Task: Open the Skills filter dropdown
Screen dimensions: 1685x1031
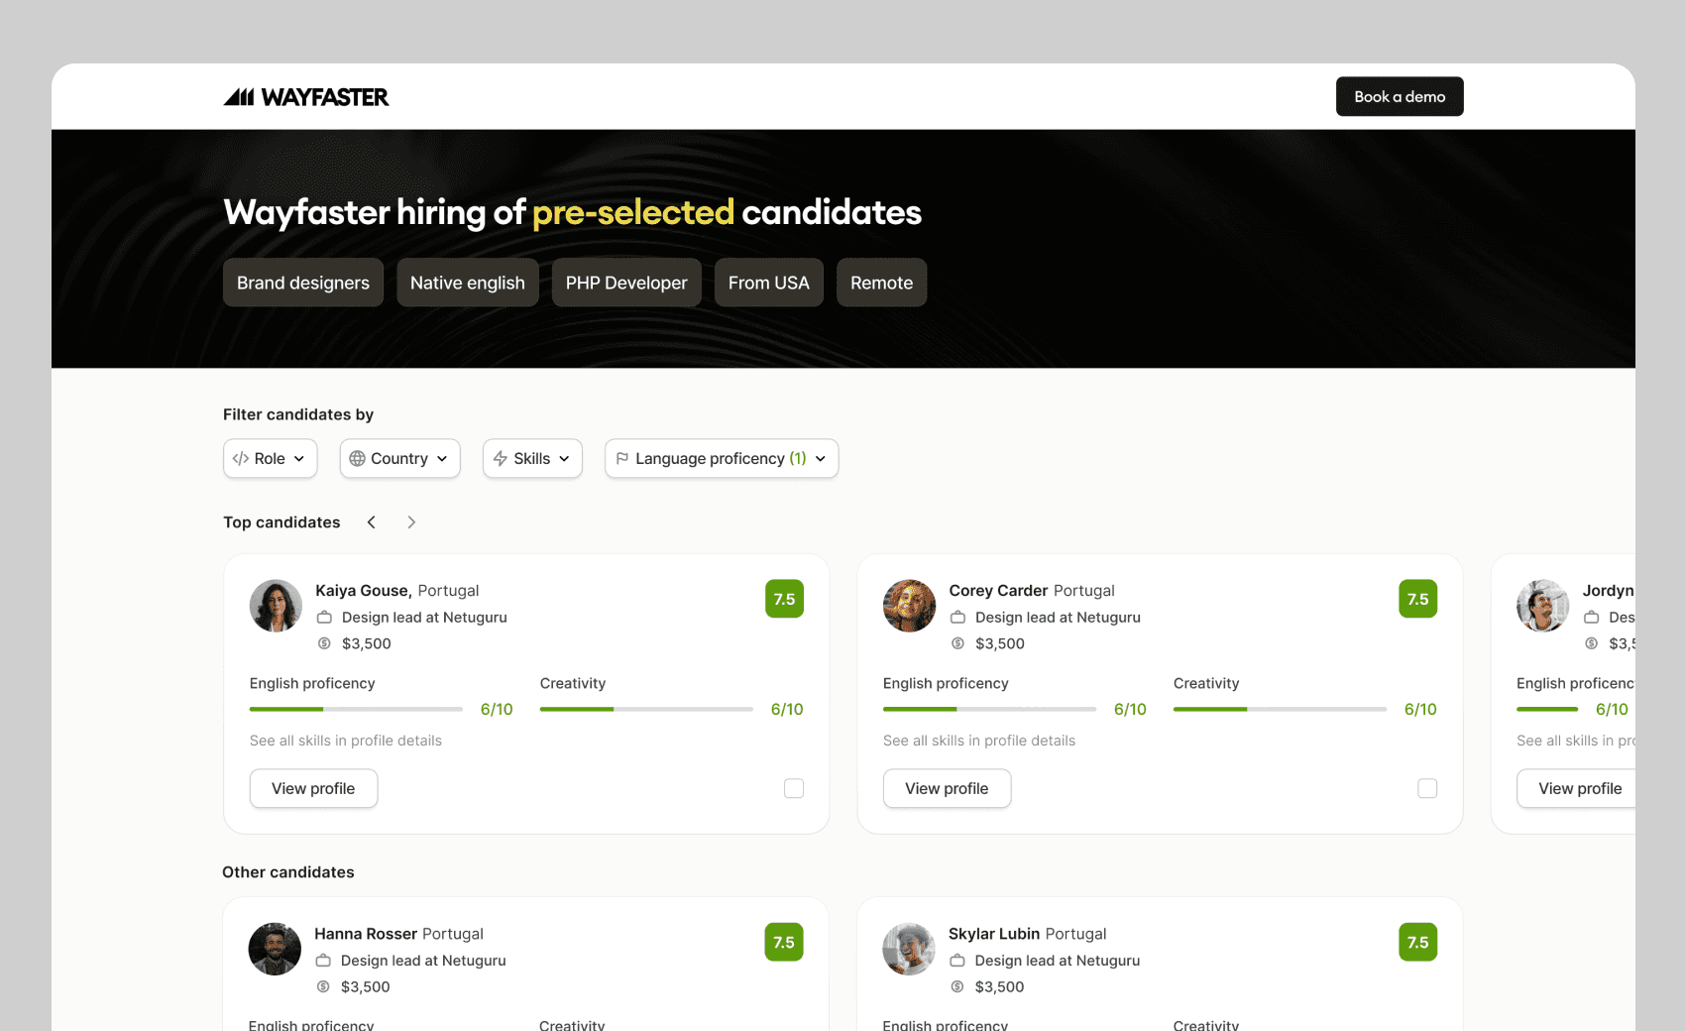Action: coord(532,458)
